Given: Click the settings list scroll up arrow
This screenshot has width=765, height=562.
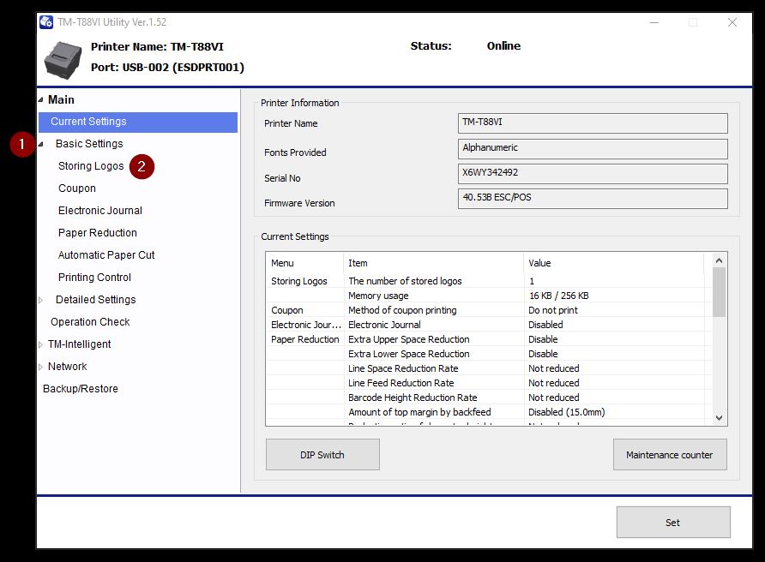Looking at the screenshot, I should click(719, 260).
